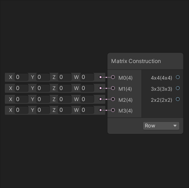Screen dimensions: 189x188
Task: Click the pink edge dot of M3 row
Action: pos(100,110)
